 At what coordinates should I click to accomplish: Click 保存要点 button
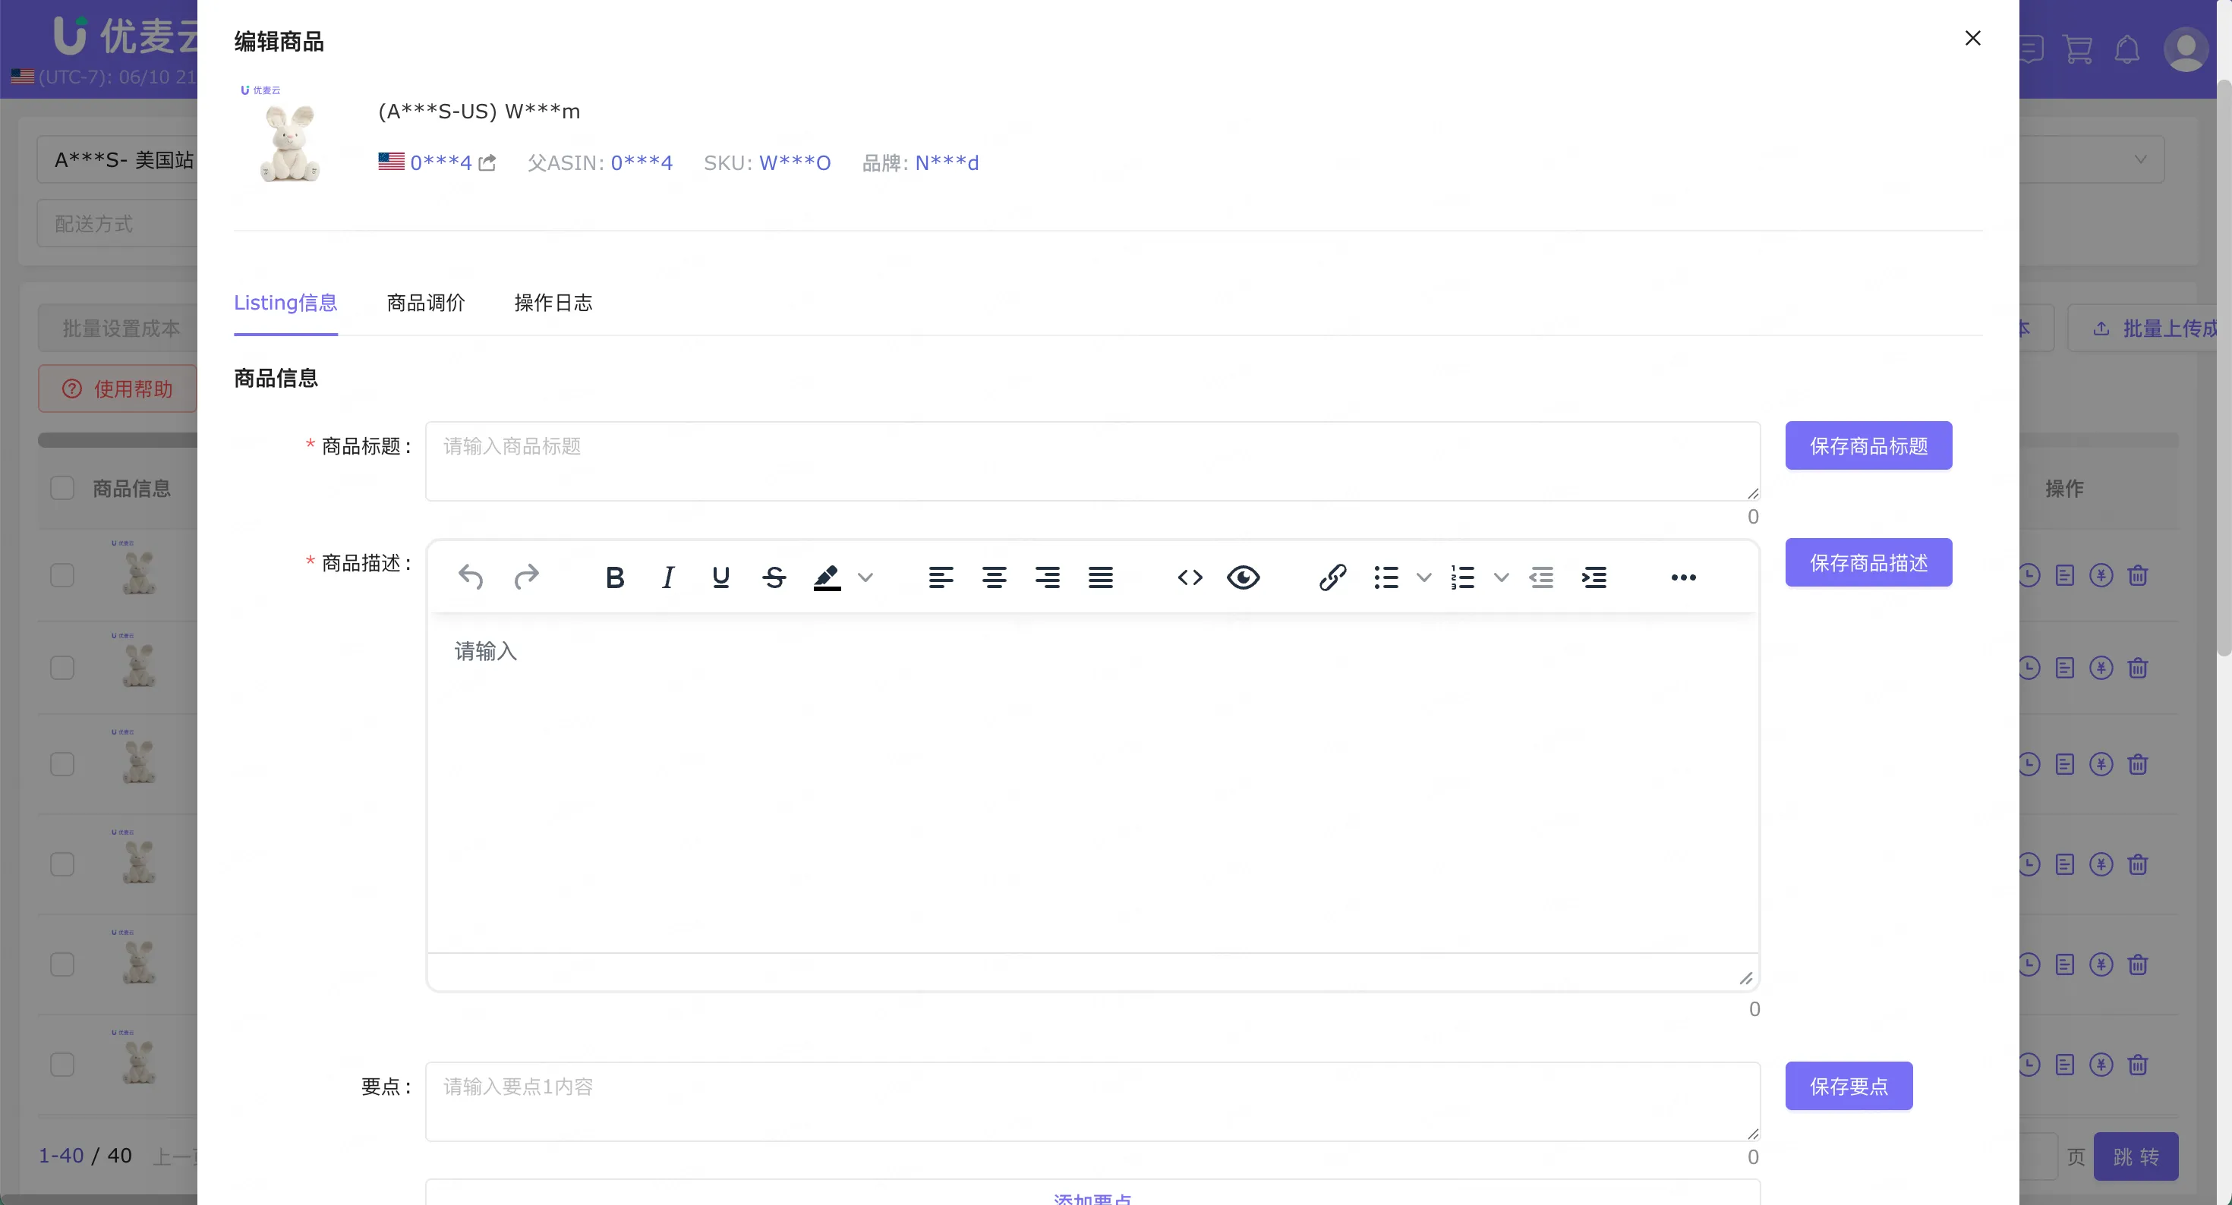[1848, 1085]
